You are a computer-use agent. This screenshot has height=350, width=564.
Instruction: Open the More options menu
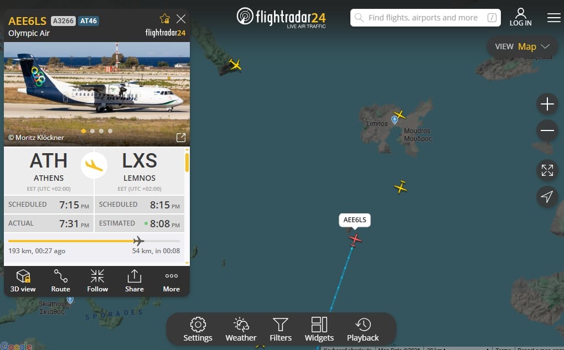(x=171, y=281)
